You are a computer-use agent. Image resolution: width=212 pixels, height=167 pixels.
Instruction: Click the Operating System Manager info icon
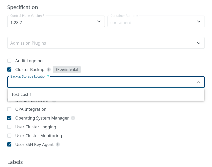[x=73, y=118]
